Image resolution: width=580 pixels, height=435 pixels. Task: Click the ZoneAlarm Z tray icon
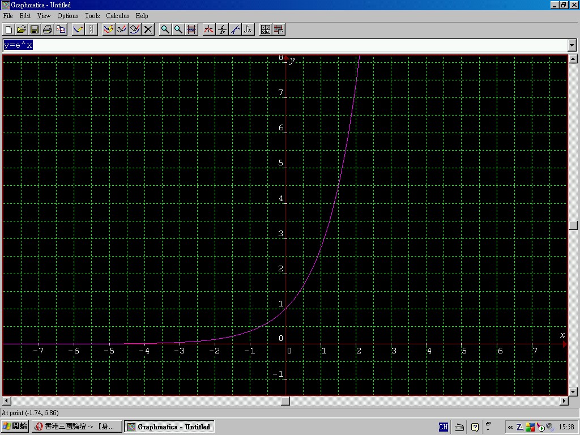(x=520, y=427)
